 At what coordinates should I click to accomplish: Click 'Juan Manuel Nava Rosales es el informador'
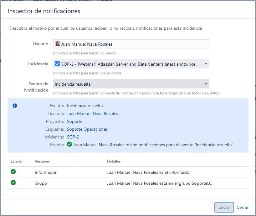click(149, 172)
